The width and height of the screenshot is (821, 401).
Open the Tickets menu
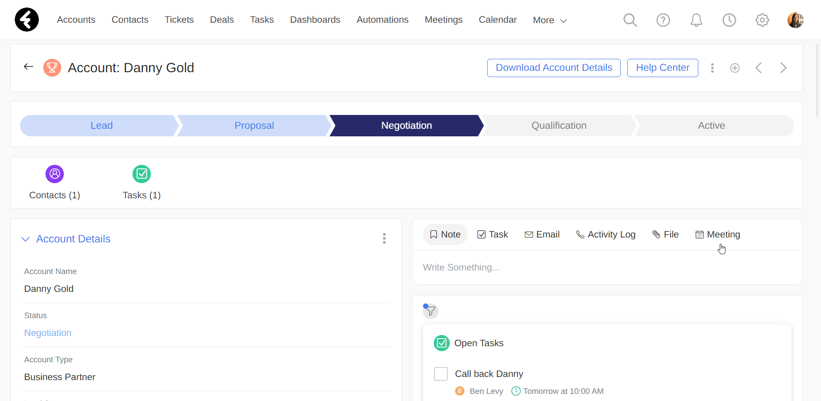[x=179, y=20]
